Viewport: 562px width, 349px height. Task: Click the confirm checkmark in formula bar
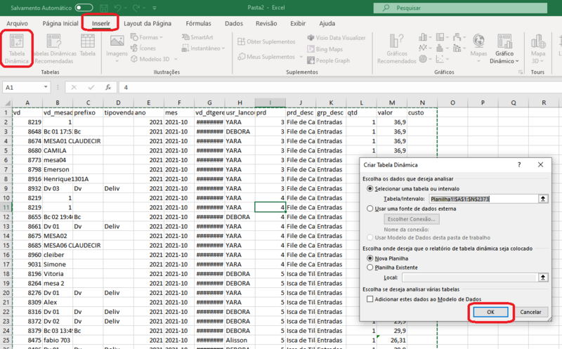(x=91, y=87)
